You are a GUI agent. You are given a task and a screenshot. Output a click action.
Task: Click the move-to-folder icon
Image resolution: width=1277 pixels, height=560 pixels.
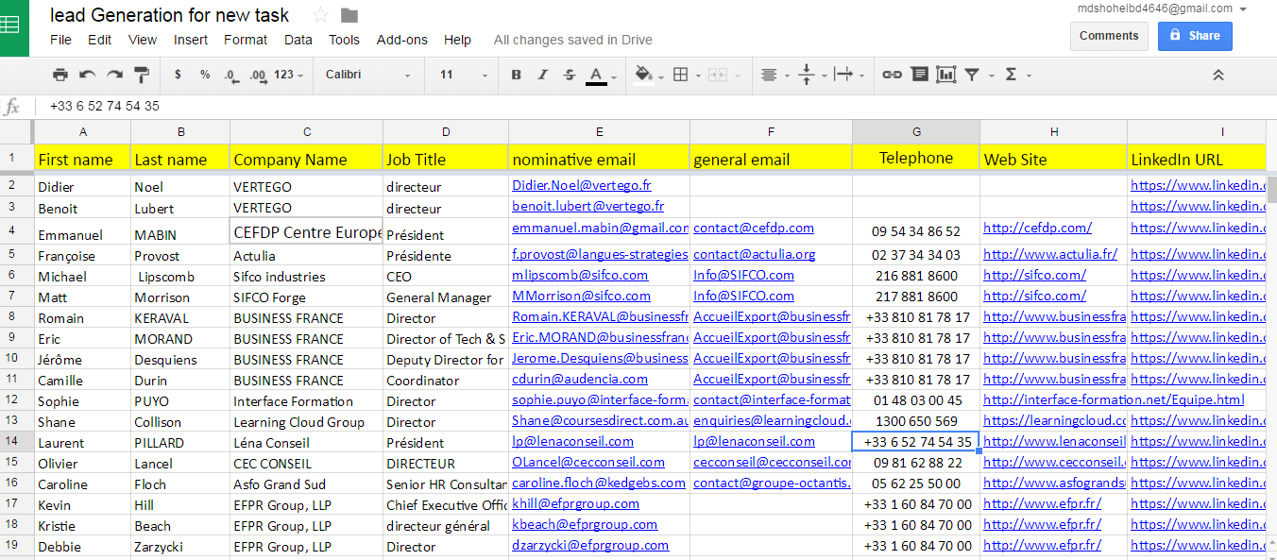click(x=349, y=14)
